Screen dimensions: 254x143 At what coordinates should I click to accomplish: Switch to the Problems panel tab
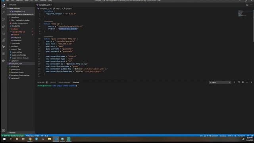(x=42, y=82)
